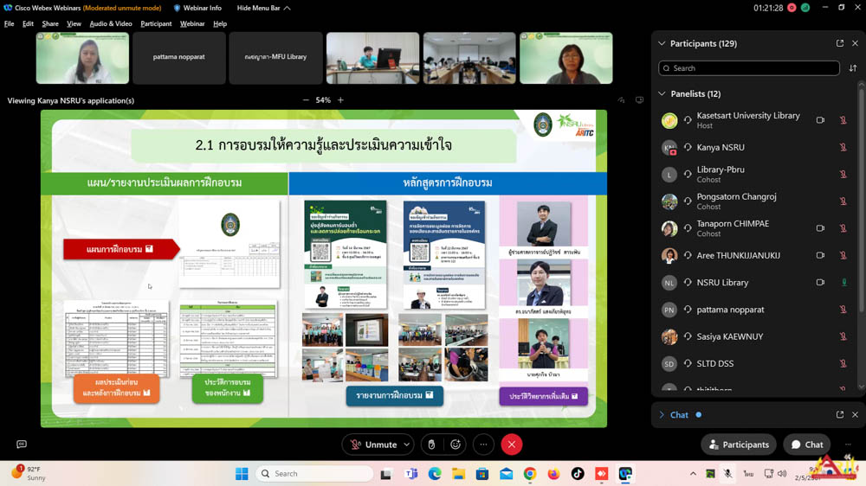Image resolution: width=866 pixels, height=486 pixels.
Task: Open Windows Start menu
Action: point(242,473)
